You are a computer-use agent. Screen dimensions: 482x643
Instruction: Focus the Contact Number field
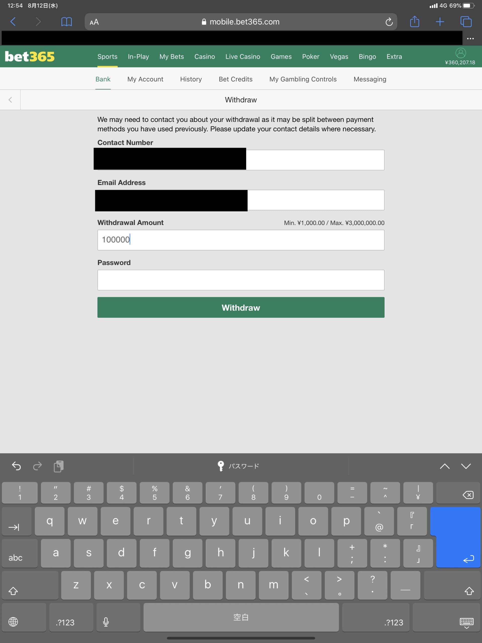coord(241,160)
